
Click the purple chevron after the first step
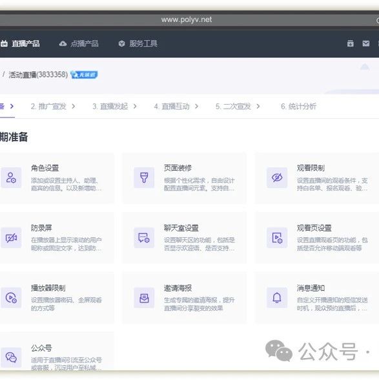(12, 107)
